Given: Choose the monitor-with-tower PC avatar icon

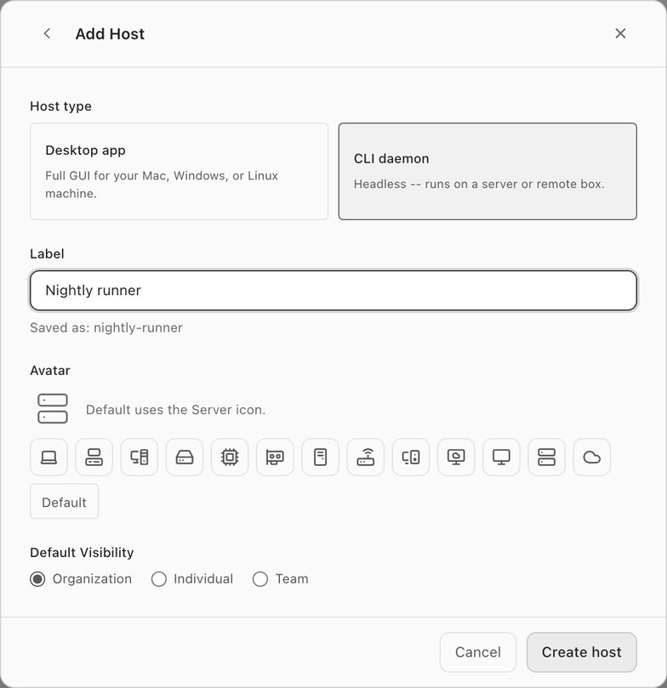Looking at the screenshot, I should [x=140, y=458].
